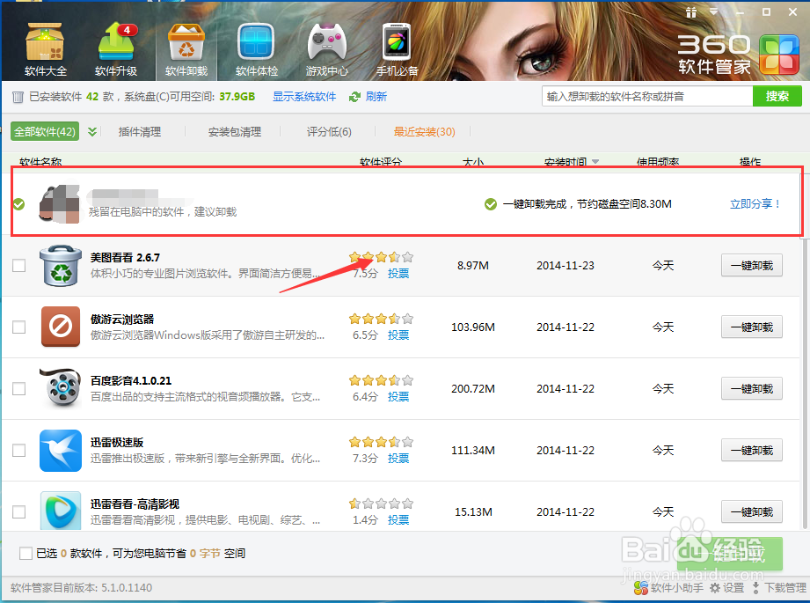Image resolution: width=810 pixels, height=603 pixels.
Task: Click the 200.72M size of 百度影音
Action: [x=473, y=388]
